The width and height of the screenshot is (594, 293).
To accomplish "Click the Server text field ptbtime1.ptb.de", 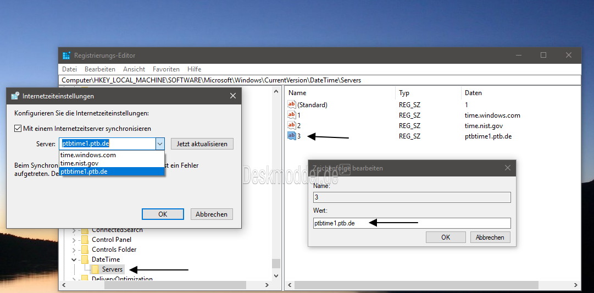I will coord(107,144).
